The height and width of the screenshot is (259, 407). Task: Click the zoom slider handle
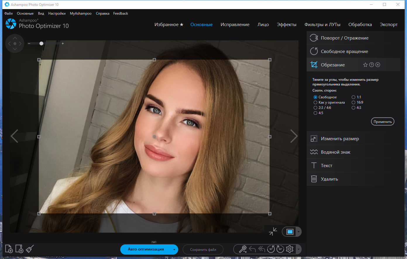pyautogui.click(x=42, y=43)
